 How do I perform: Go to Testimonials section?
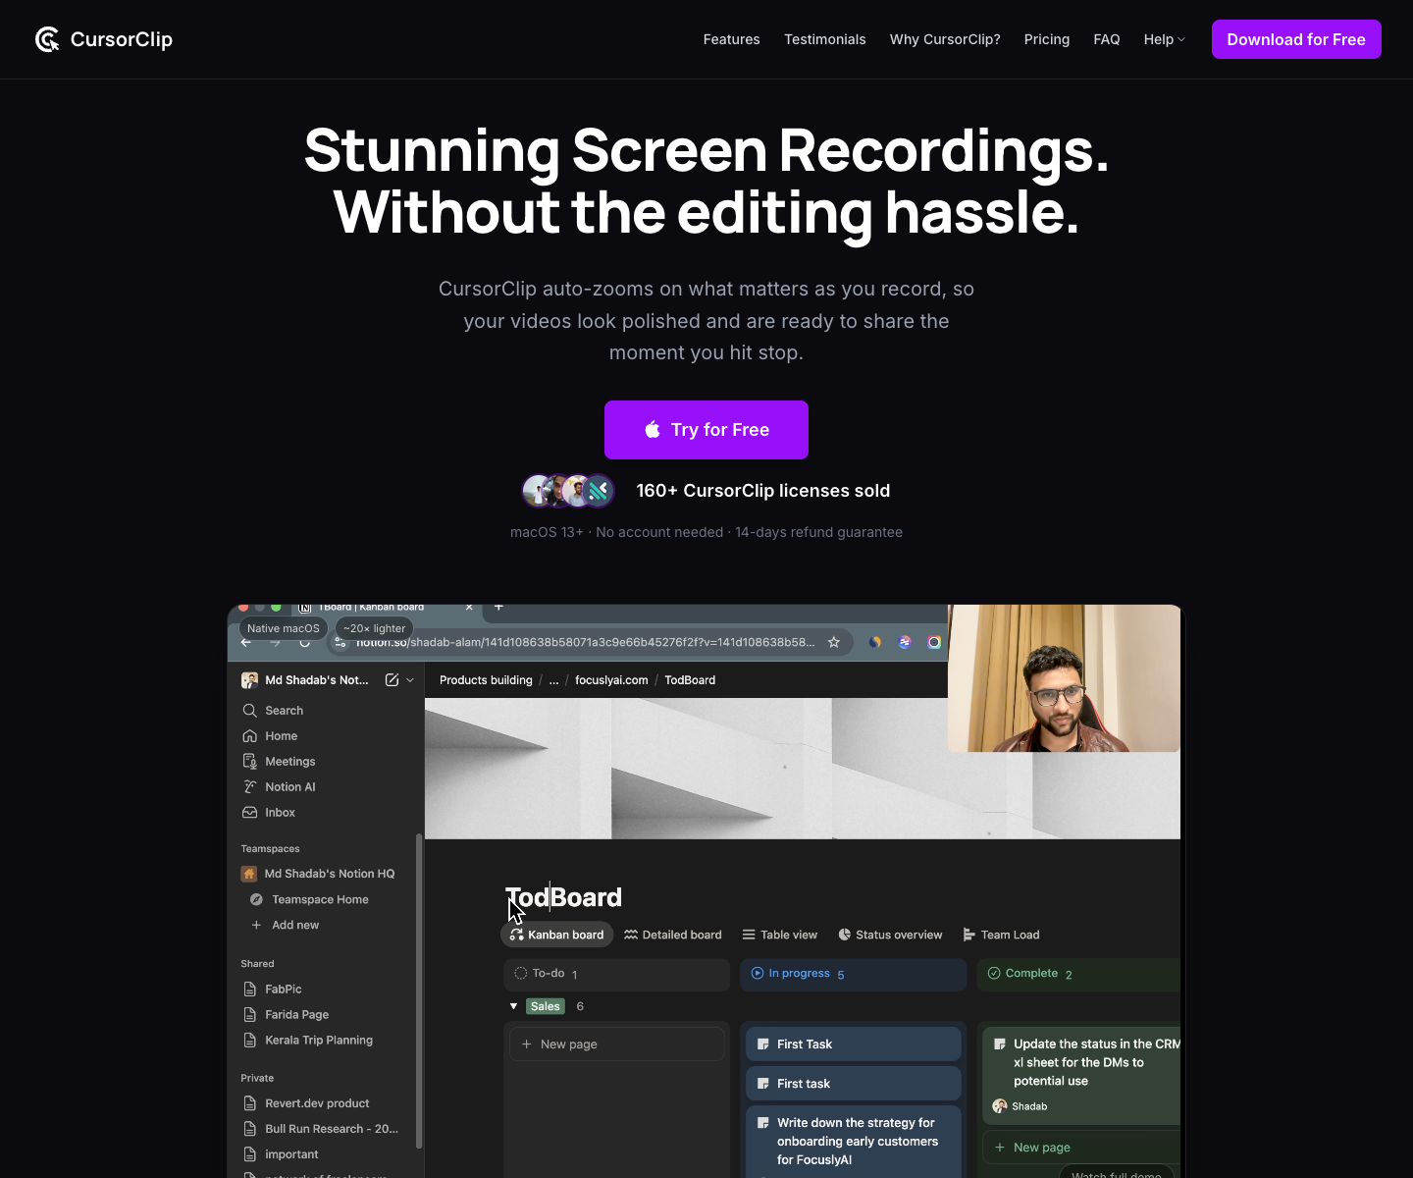[x=824, y=39]
